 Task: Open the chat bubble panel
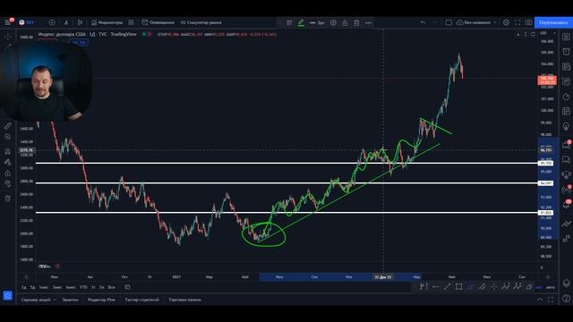(x=566, y=159)
